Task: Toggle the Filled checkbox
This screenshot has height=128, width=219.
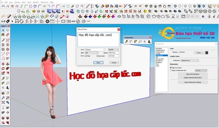Action: (x=86, y=56)
